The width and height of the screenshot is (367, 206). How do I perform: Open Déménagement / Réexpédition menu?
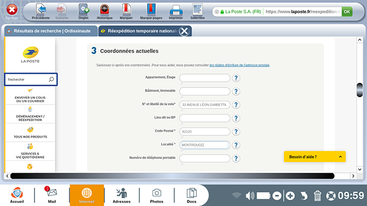[x=30, y=114]
